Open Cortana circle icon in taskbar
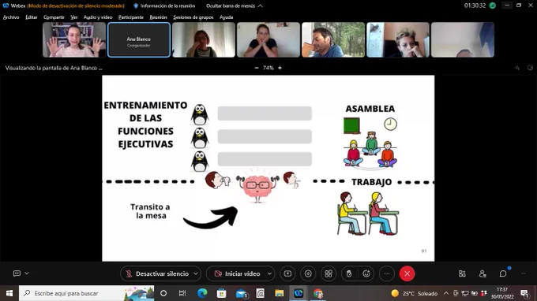Image resolution: width=537 pixels, height=301 pixels. point(163,293)
